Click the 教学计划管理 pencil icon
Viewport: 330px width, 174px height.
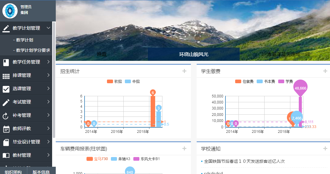6,28
